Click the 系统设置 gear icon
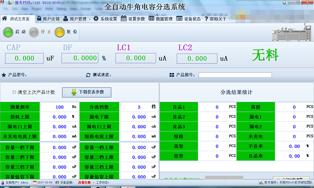 [x=96, y=19]
